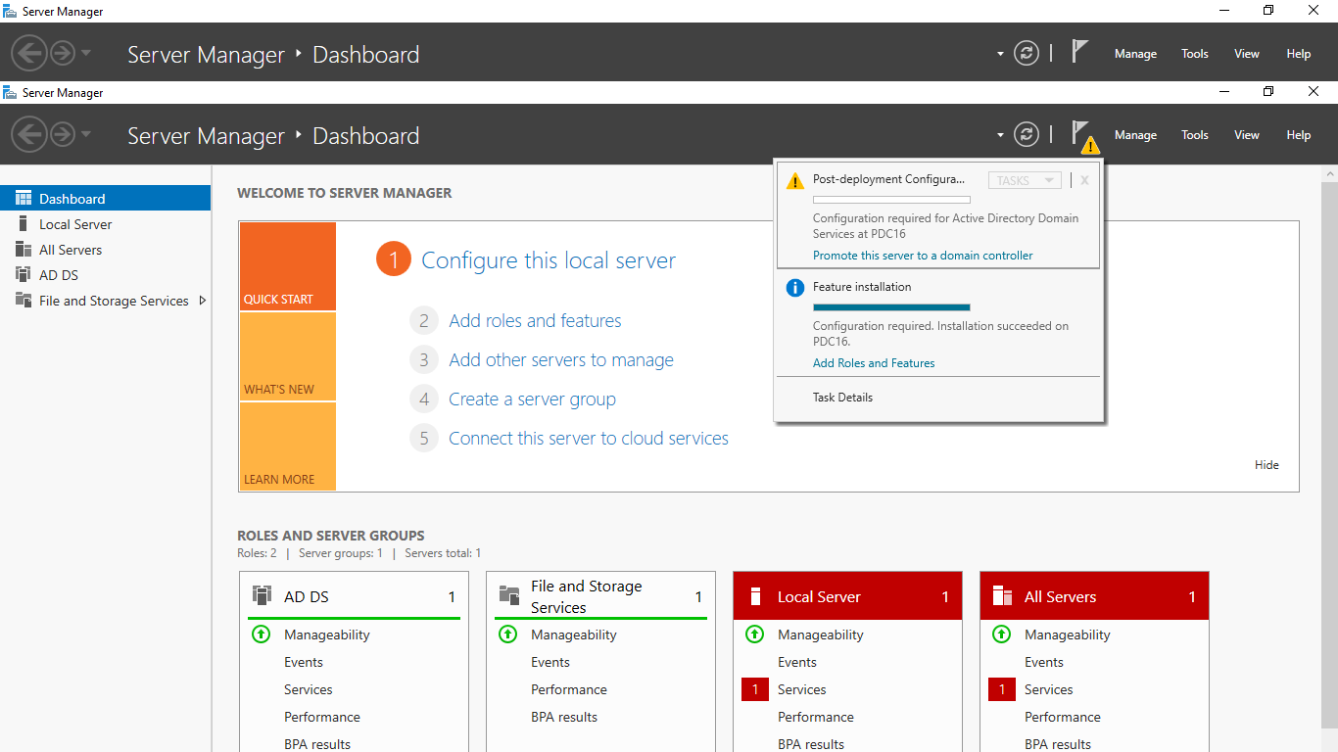Open the Local Server tile header
Screen dimensions: 1338x752
(847, 596)
